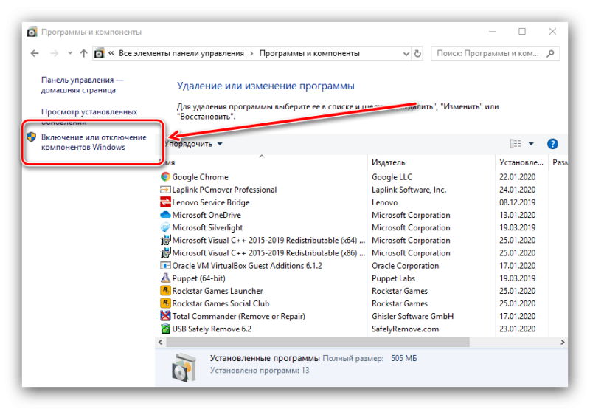Go back with the left arrow button
The width and height of the screenshot is (590, 409).
[x=35, y=53]
